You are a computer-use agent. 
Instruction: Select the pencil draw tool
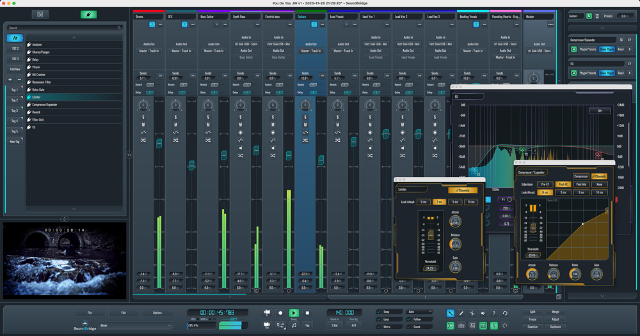(461, 313)
